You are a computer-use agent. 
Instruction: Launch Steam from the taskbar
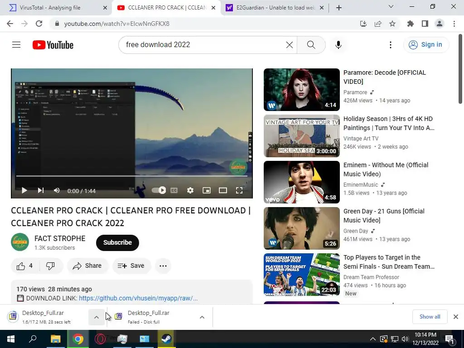[166, 339]
